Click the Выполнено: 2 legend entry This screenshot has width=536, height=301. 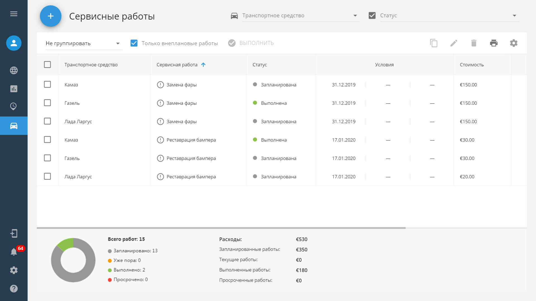(127, 270)
